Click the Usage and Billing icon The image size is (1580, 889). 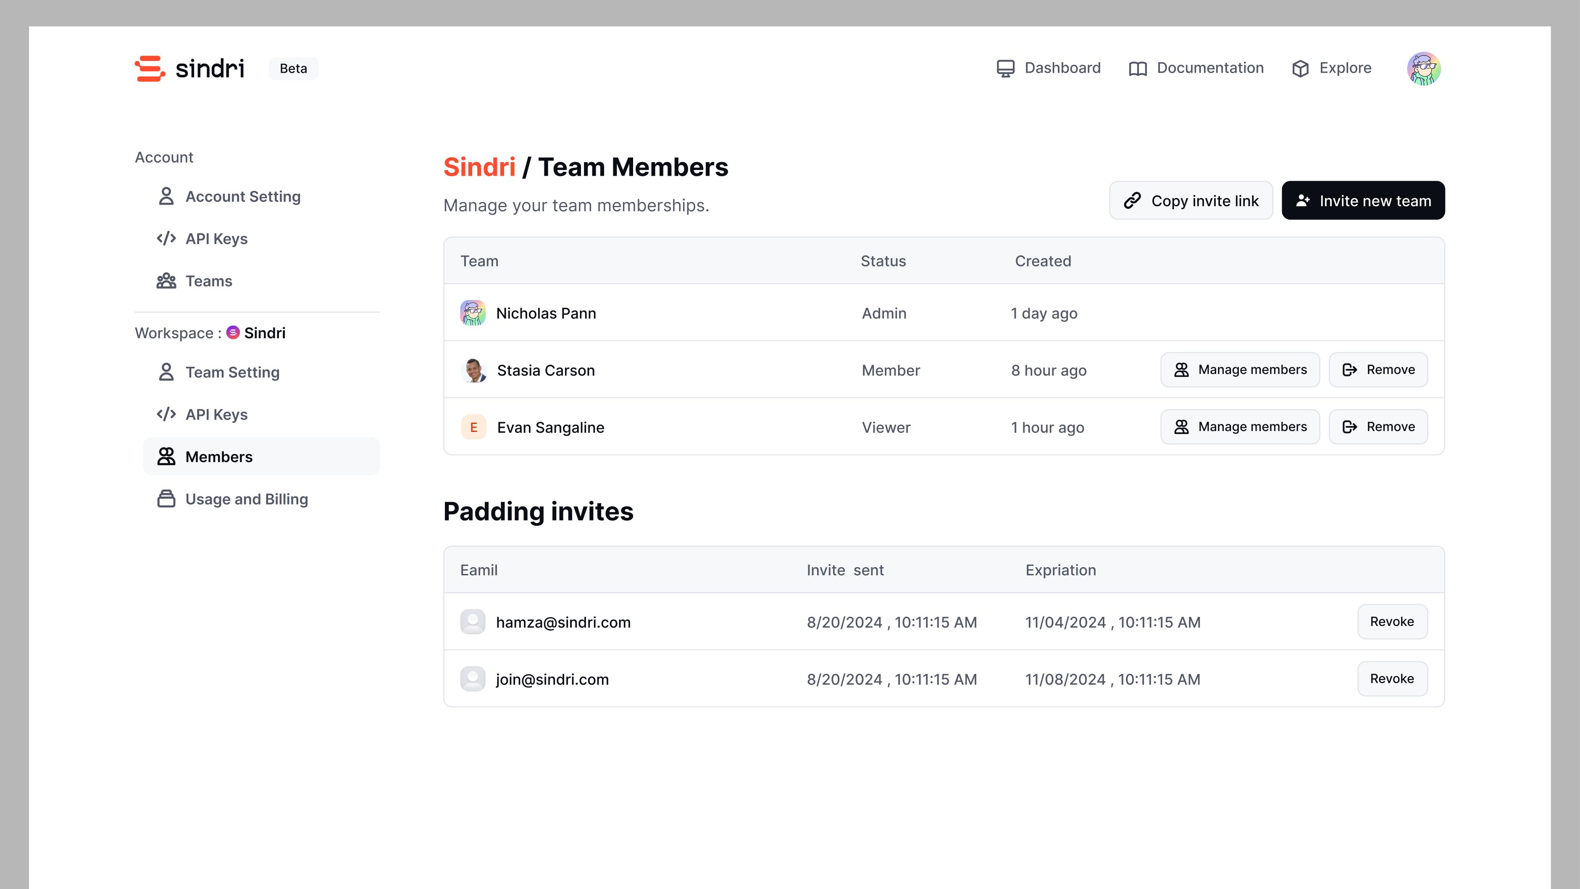click(166, 499)
